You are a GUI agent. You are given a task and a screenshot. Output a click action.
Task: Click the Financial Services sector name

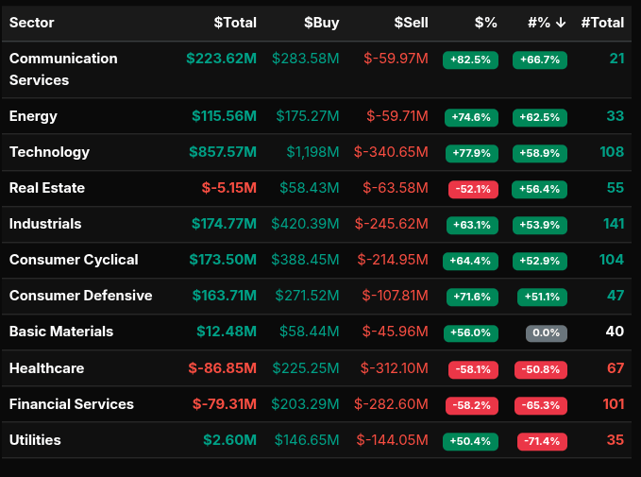(x=72, y=404)
